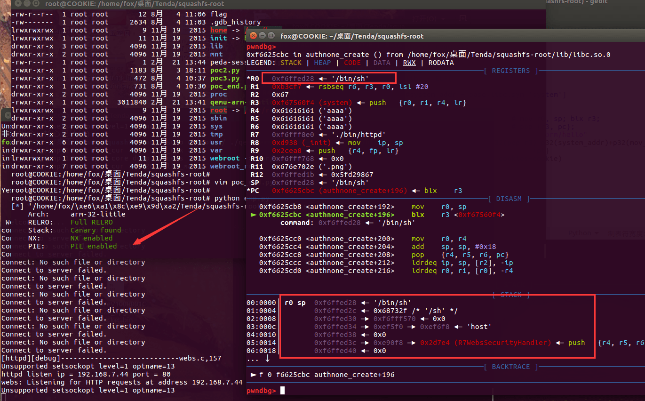Click the NX enabled checksec value

[92, 238]
